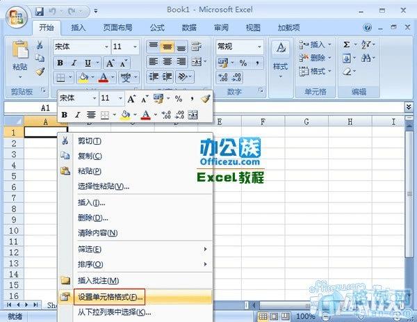Screen dimensions: 417x322
Task: Click the ribbon red Font Color swatch
Action: [x=103, y=77]
